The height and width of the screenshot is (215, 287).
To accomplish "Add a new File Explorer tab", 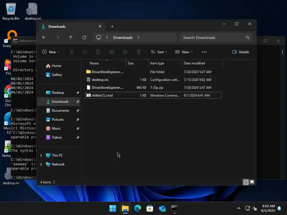I will 112,27.
